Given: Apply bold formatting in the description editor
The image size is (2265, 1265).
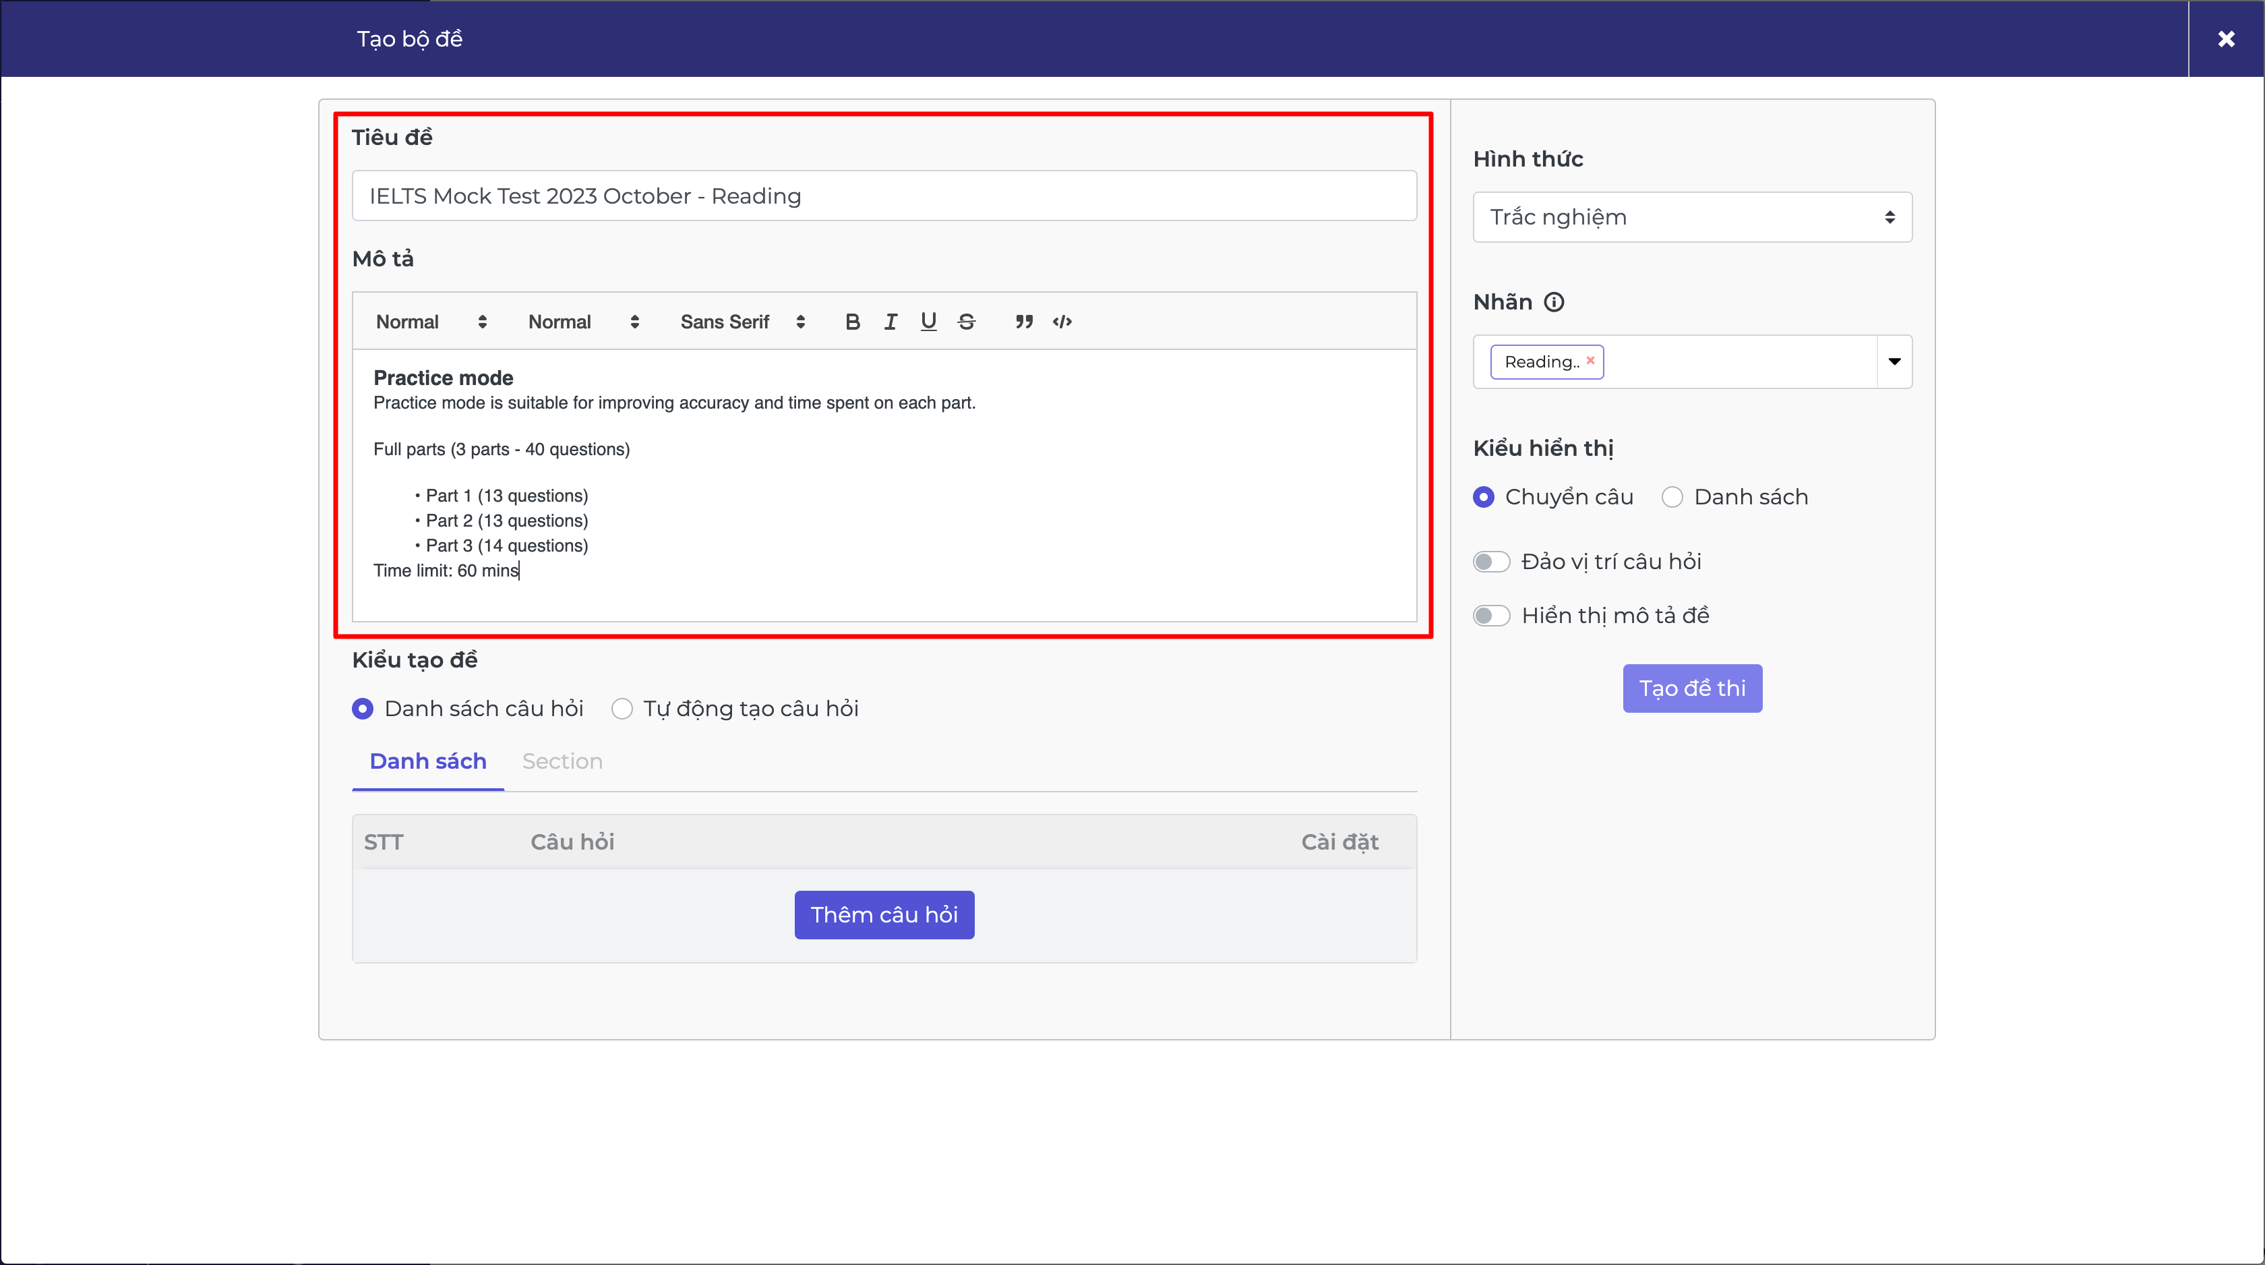Looking at the screenshot, I should pyautogui.click(x=852, y=322).
